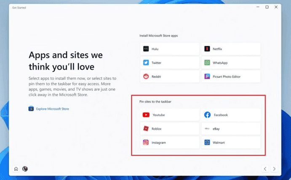Viewport: 291px width, 180px height.
Task: Click the Netflix app icon
Action: (207, 49)
